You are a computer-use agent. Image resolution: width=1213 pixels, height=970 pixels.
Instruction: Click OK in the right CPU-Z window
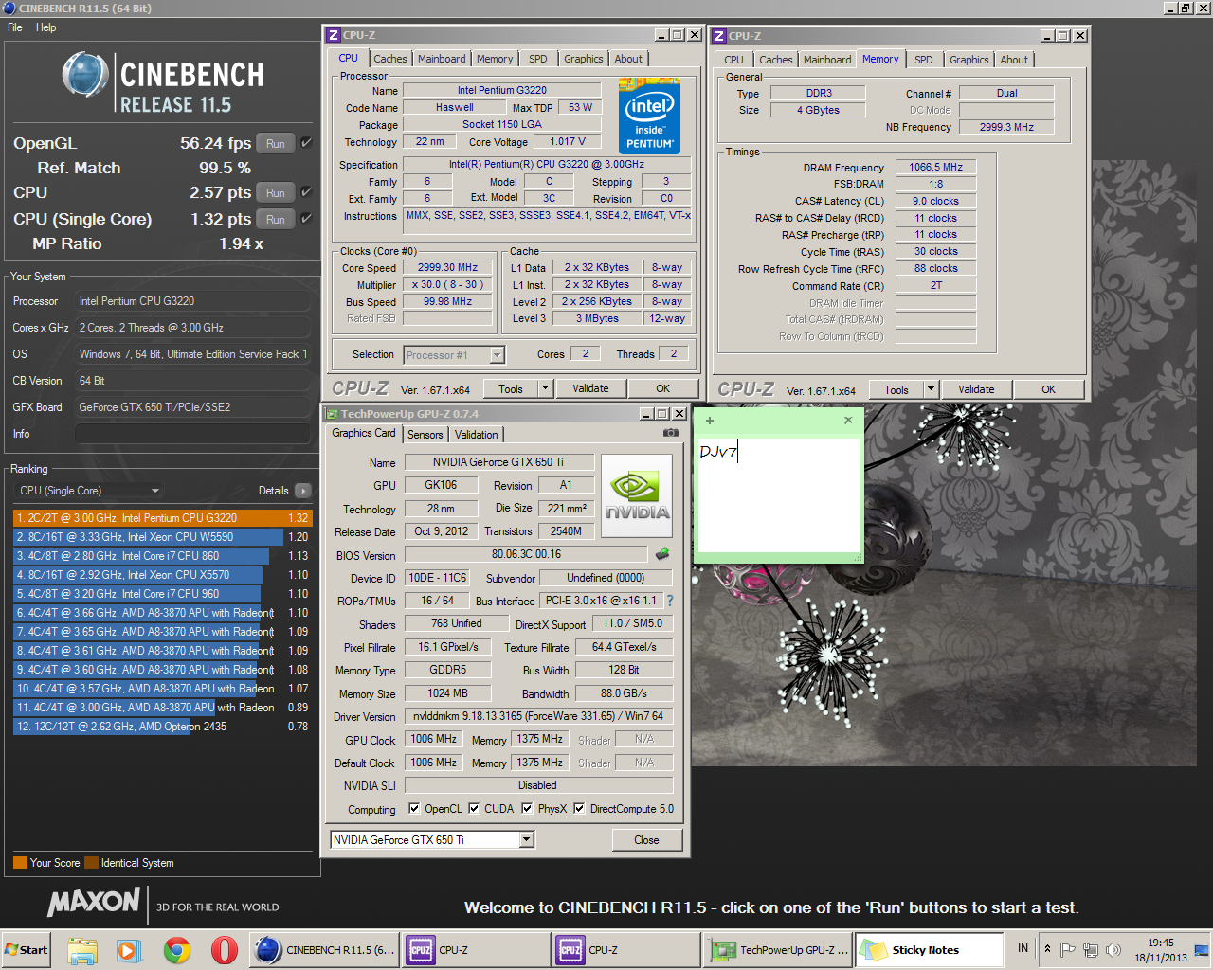pos(1049,389)
